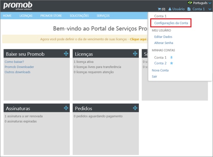213x157 pixels.
Task: Expand the Português language dropdown
Action: pos(210,3)
